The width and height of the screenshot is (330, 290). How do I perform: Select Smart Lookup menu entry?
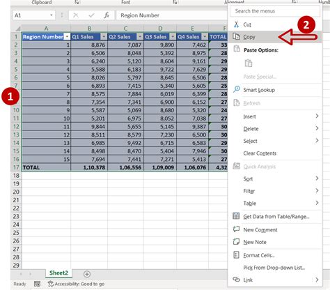275,90
